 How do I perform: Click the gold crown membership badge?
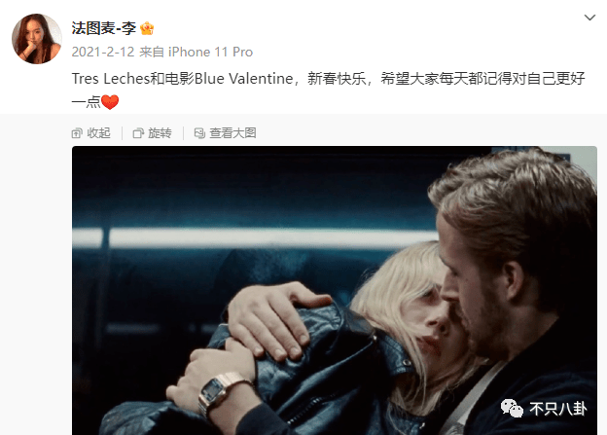[147, 28]
